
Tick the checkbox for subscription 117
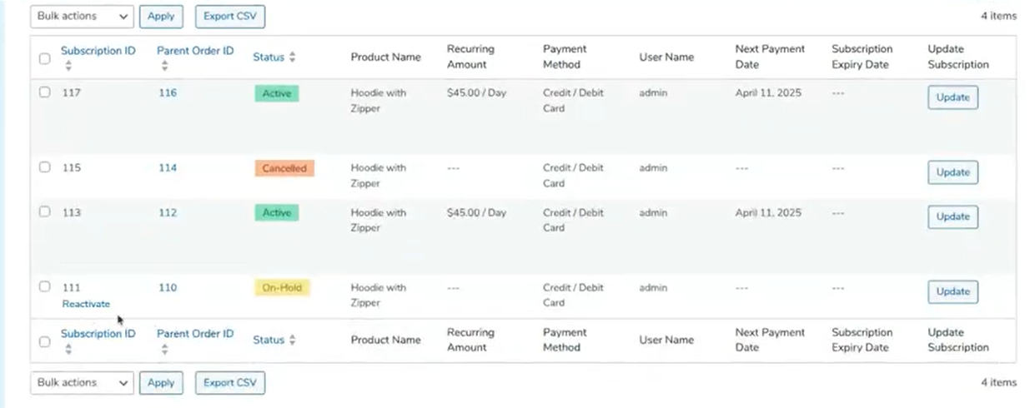pos(45,92)
